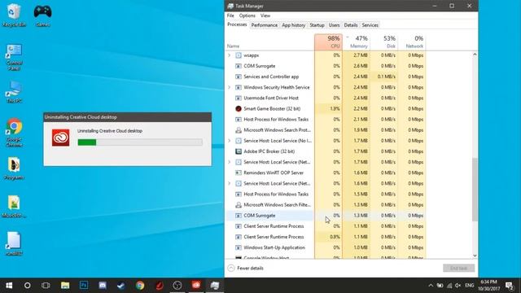Image resolution: width=521 pixels, height=293 pixels.
Task: Click the uninstall progress bar
Action: [x=140, y=142]
